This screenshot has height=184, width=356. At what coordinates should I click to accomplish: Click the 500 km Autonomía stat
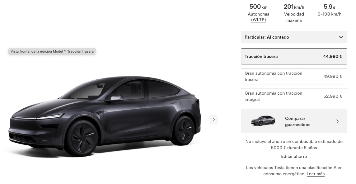tap(259, 13)
